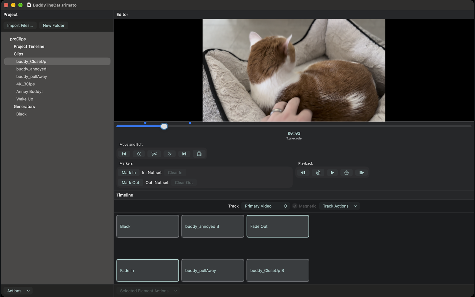
Task: Jump to the start of the clip
Action: 124,154
